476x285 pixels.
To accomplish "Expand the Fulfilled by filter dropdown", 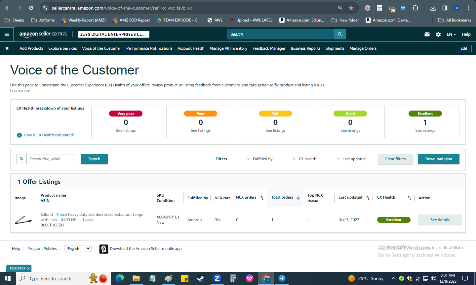I will (260, 159).
